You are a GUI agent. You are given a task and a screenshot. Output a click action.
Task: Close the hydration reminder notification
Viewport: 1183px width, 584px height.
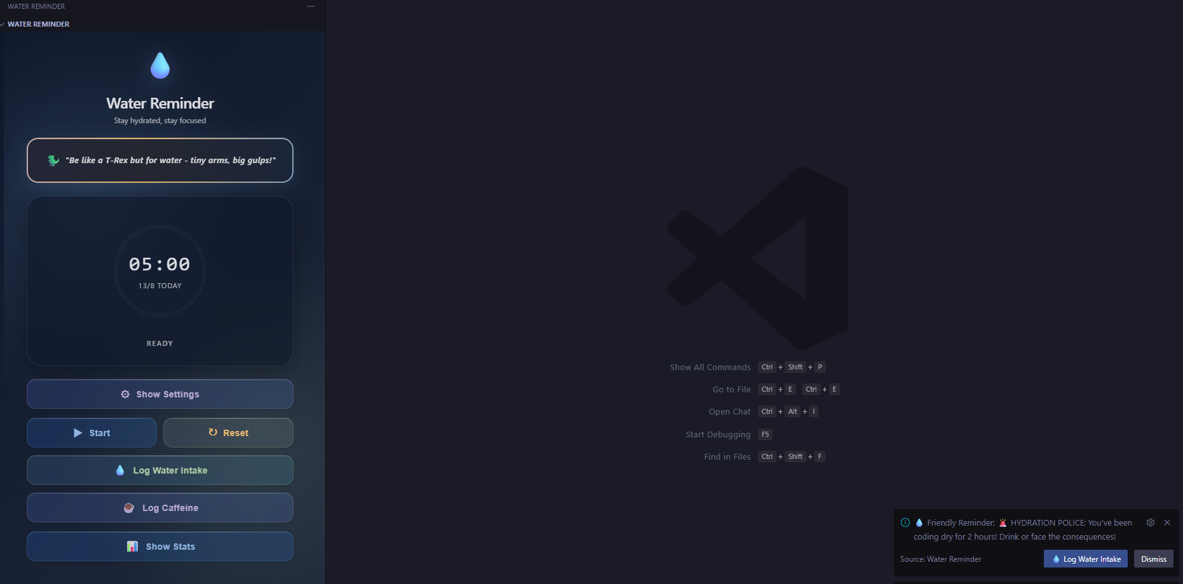pyautogui.click(x=1167, y=522)
